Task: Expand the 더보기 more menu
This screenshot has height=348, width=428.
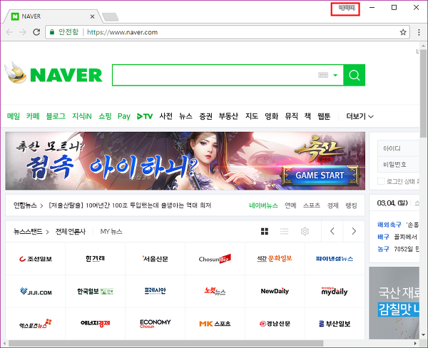Action: pyautogui.click(x=360, y=116)
